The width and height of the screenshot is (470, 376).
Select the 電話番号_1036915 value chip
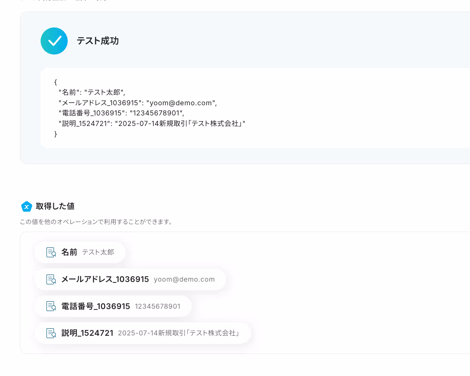click(x=113, y=306)
